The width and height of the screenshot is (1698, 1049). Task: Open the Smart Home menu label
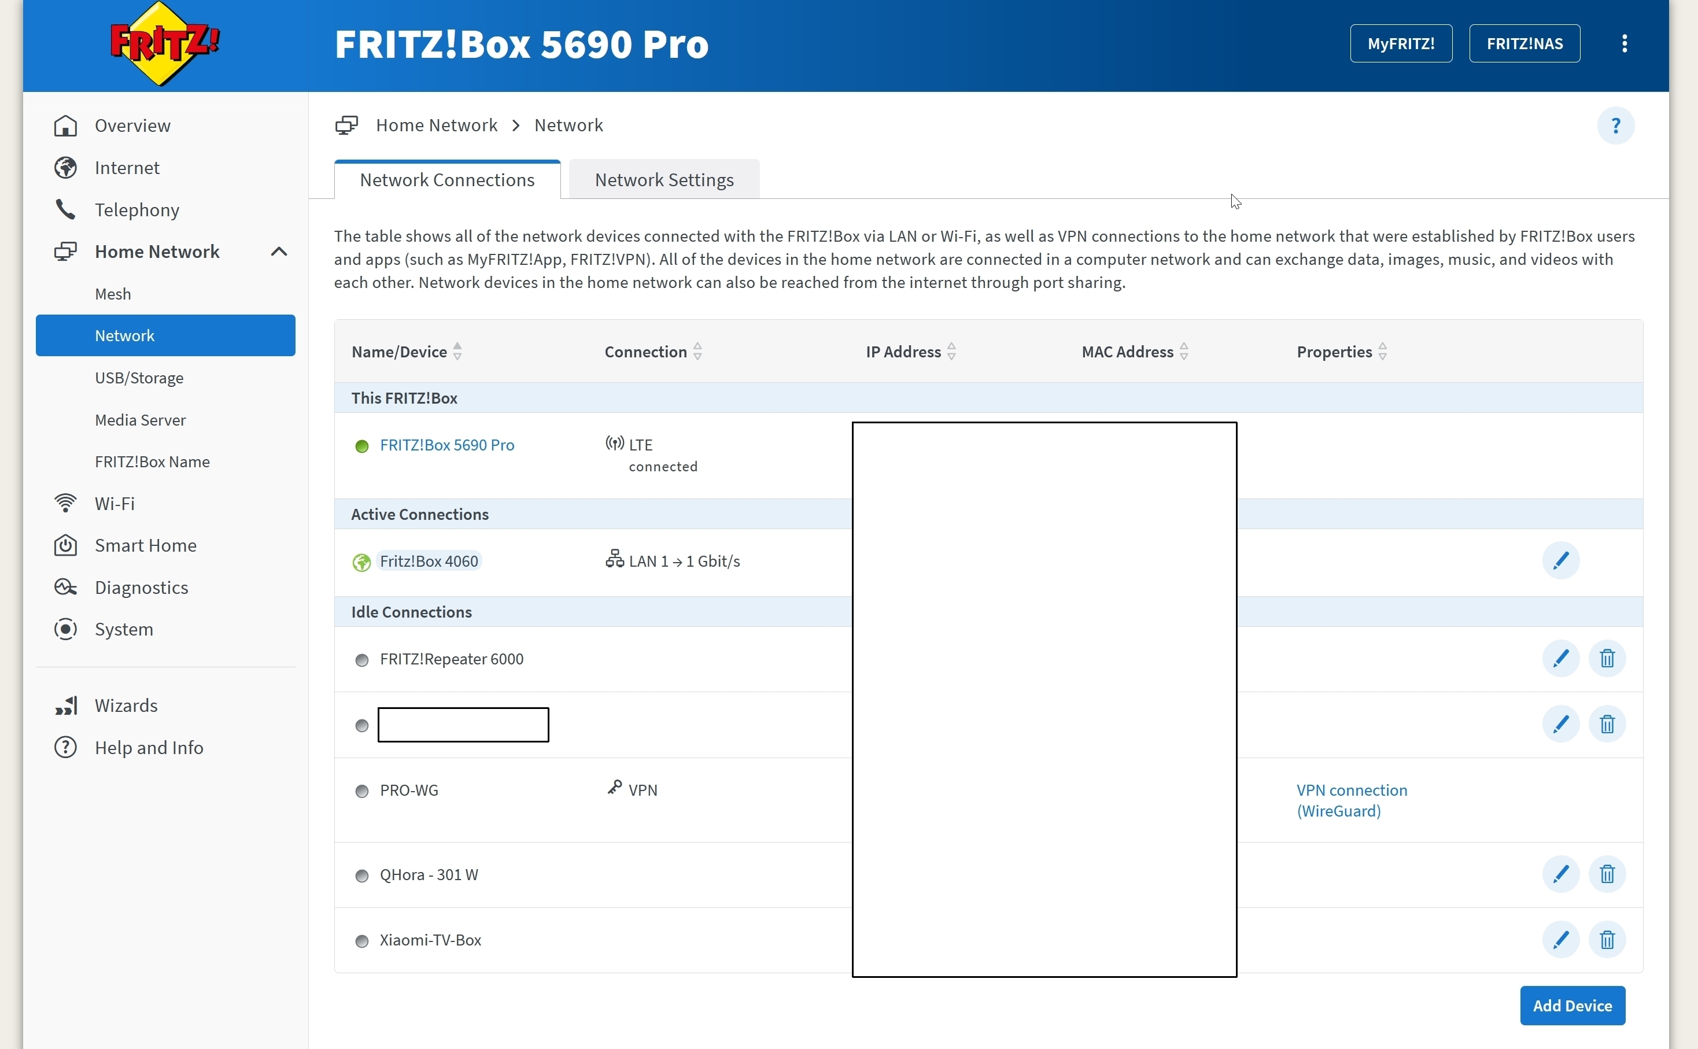[146, 545]
